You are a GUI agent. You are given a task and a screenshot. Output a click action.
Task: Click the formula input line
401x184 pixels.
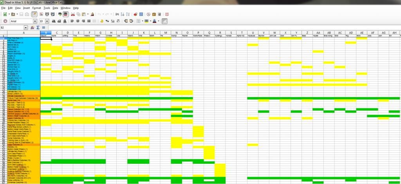(224, 28)
